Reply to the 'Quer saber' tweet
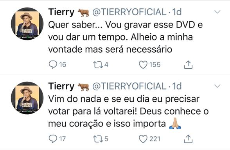The height and width of the screenshot is (150, 230). (53, 65)
